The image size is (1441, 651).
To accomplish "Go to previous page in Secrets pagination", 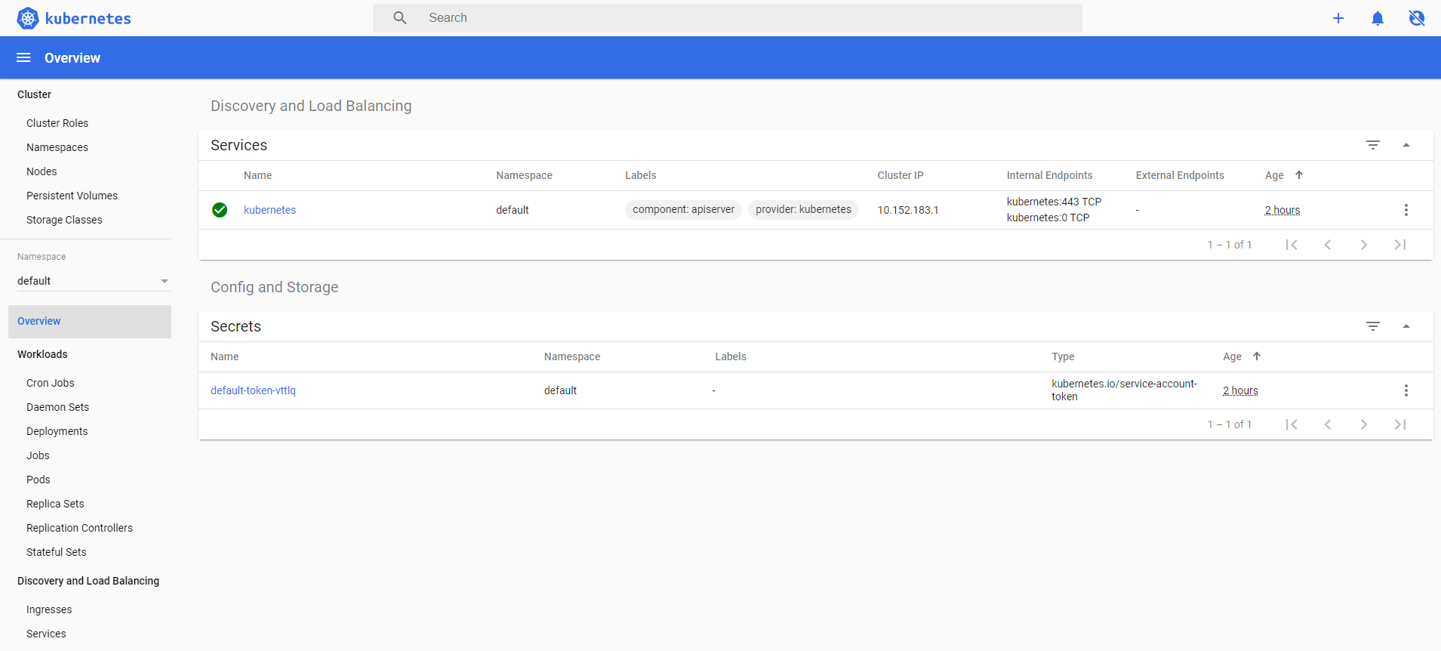I will [x=1328, y=424].
